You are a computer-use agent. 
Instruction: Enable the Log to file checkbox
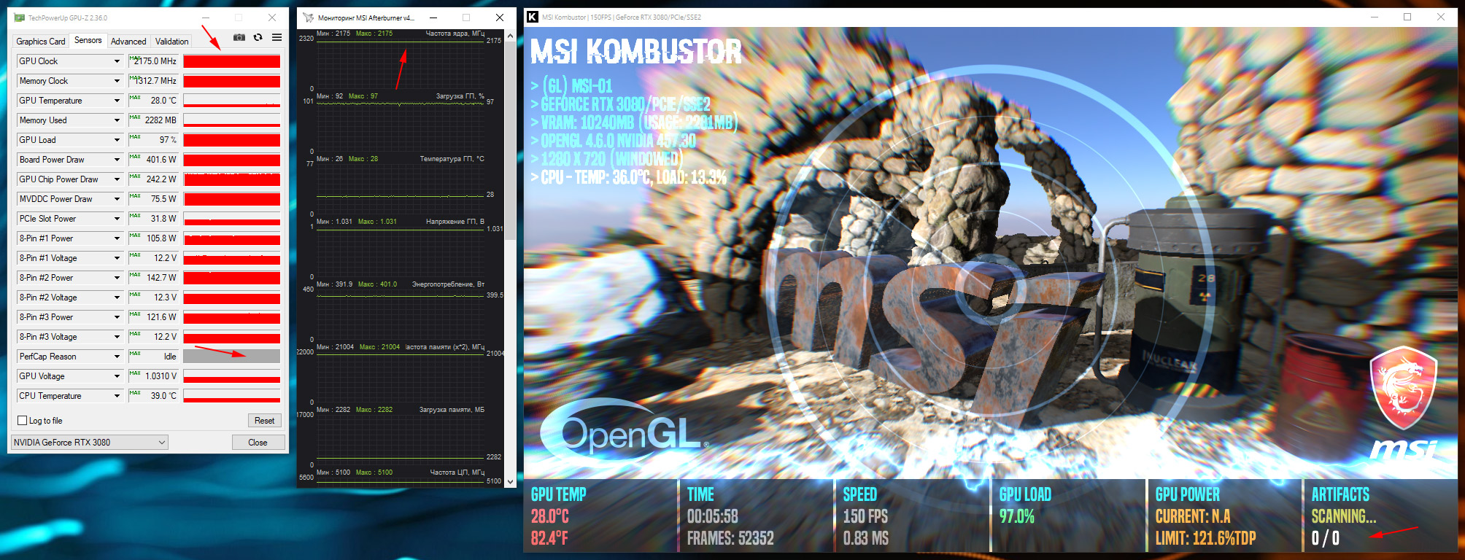(22, 421)
